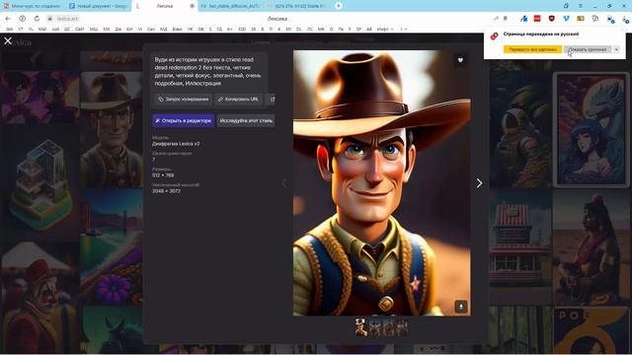Switch to the 'Новый документ' Google Docs tab

click(98, 6)
